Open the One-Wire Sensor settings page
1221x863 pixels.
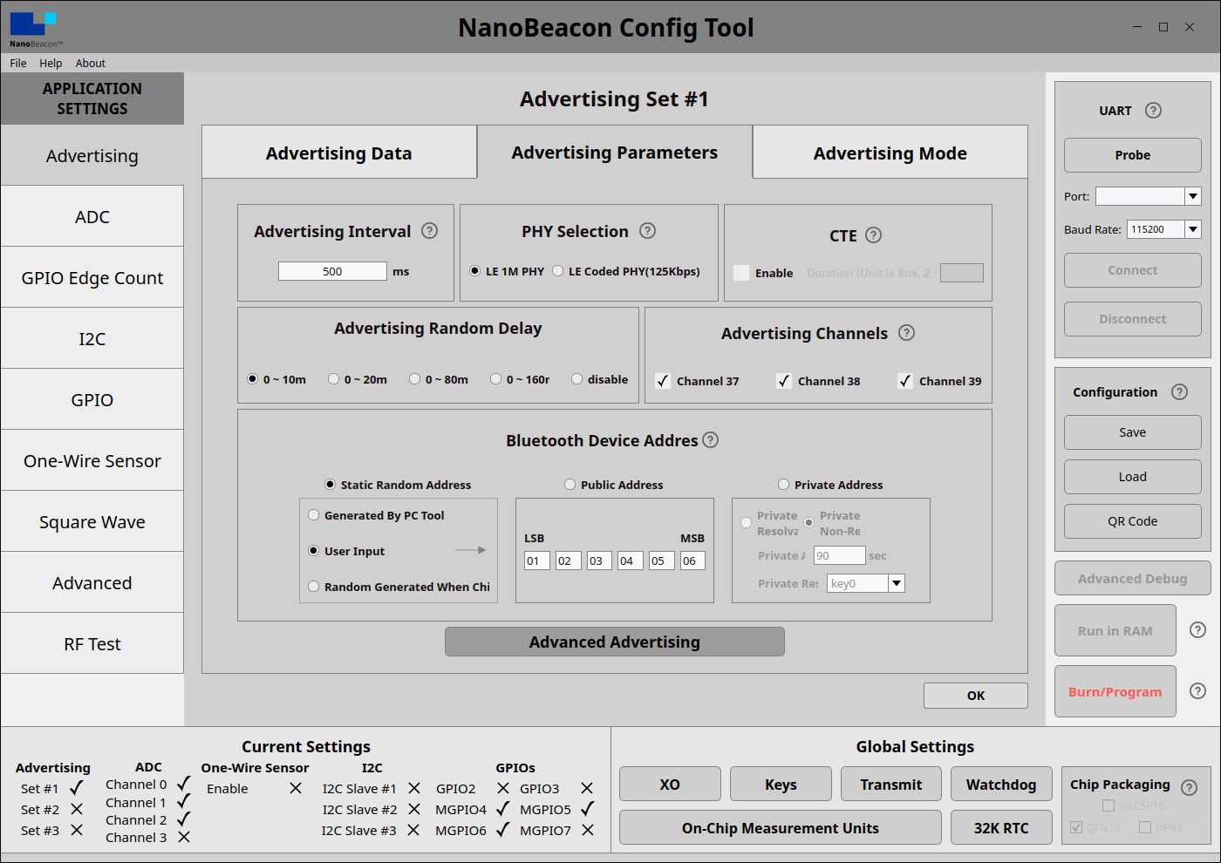click(92, 460)
